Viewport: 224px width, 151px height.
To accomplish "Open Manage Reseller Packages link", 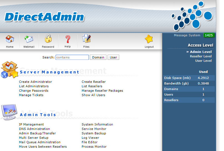I will [x=102, y=91].
